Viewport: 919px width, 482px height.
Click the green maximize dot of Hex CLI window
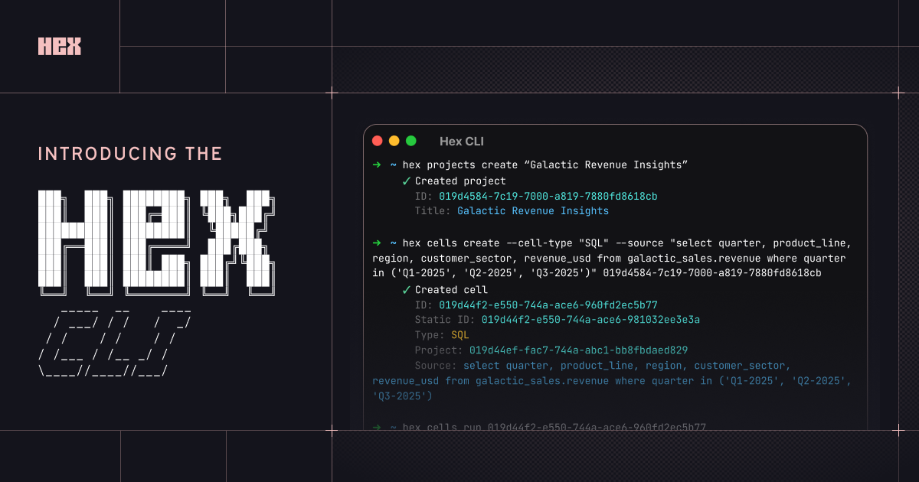click(x=411, y=141)
